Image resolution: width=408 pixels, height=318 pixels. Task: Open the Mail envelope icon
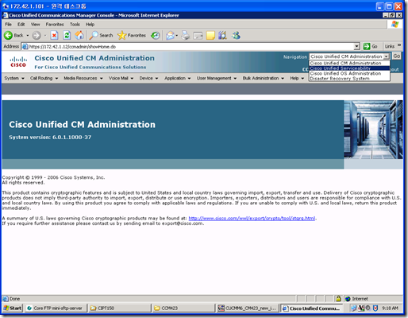click(x=171, y=35)
